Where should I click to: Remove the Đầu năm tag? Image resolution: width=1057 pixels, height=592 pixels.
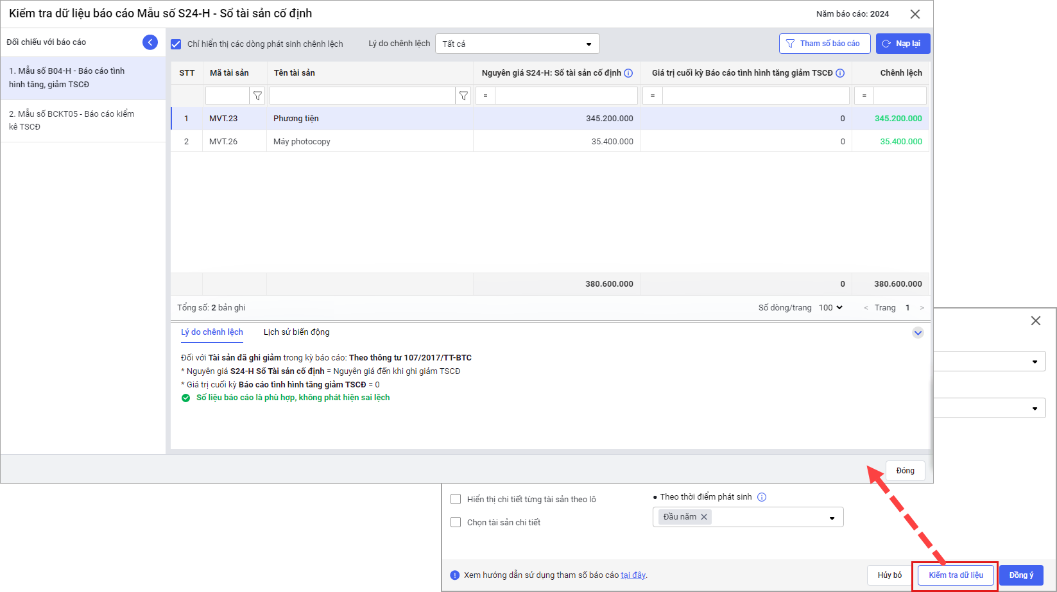coord(704,517)
